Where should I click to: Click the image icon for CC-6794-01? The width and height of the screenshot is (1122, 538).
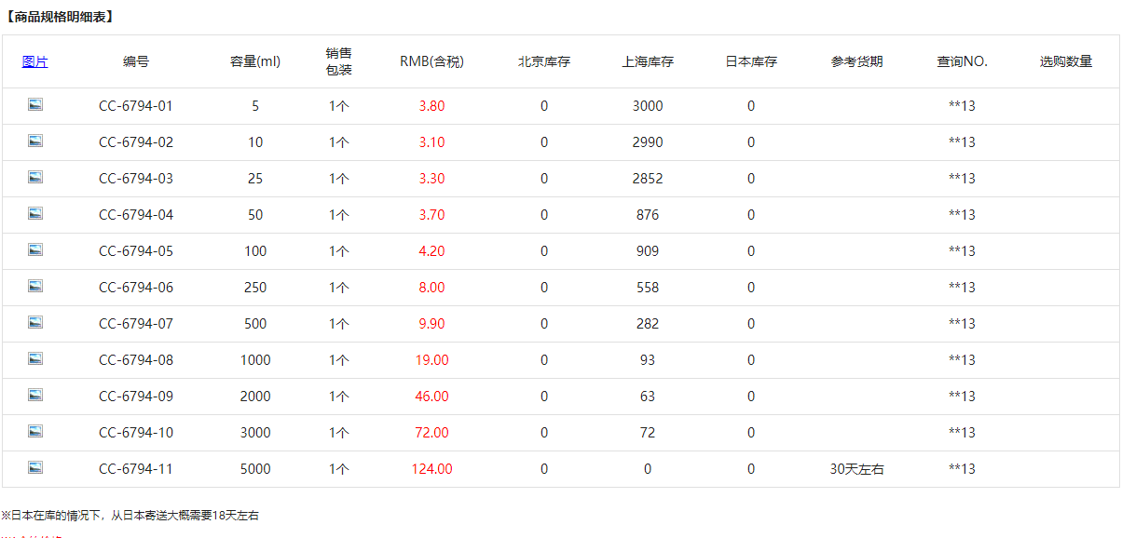coord(35,105)
